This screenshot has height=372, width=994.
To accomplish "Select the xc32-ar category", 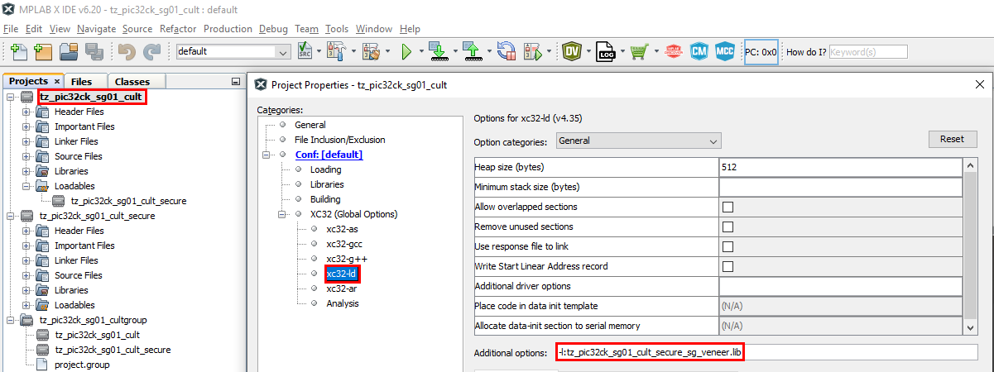I will (342, 289).
